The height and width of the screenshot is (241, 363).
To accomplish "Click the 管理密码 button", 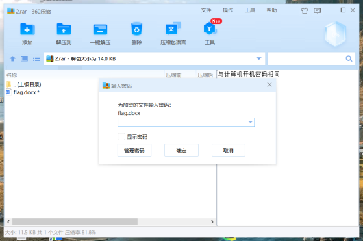I will 134,150.
